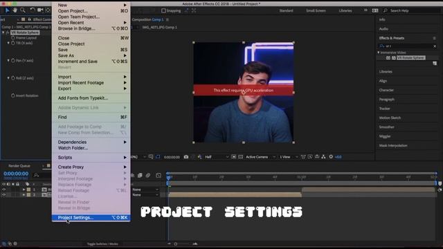Open the Import submenu

pyautogui.click(x=91, y=77)
